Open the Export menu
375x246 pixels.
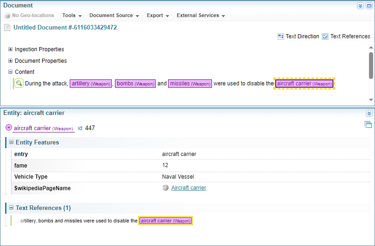point(157,16)
